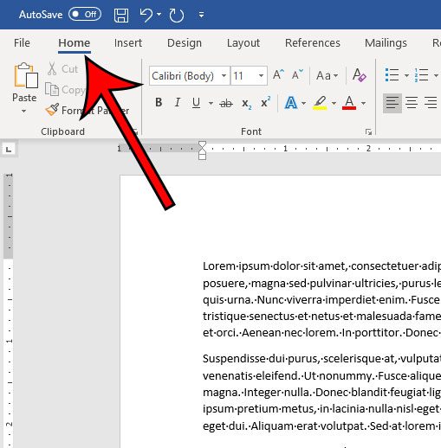This screenshot has height=448, width=441.
Task: Increase font size with grow icon
Action: coord(278,75)
